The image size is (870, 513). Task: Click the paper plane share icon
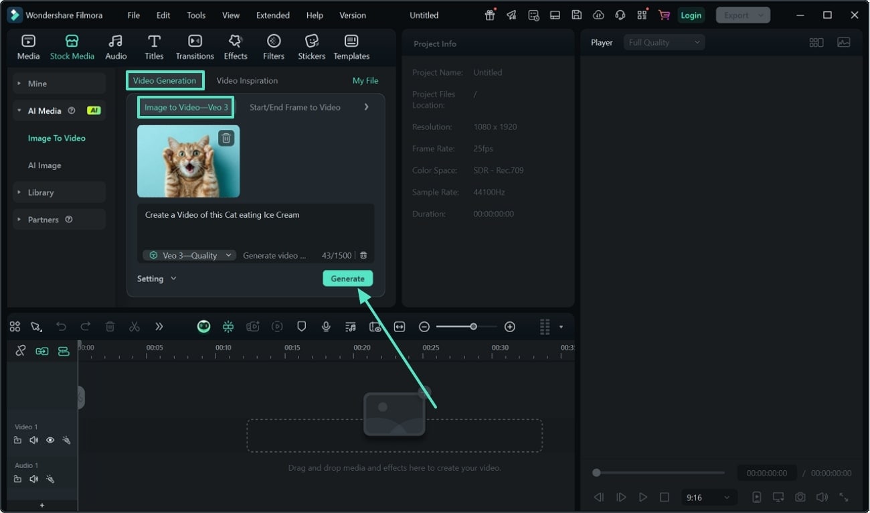[x=511, y=15]
